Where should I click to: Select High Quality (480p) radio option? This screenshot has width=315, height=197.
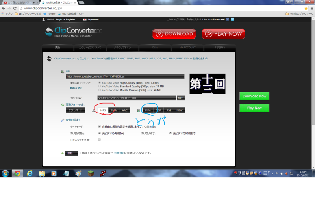click(x=100, y=83)
